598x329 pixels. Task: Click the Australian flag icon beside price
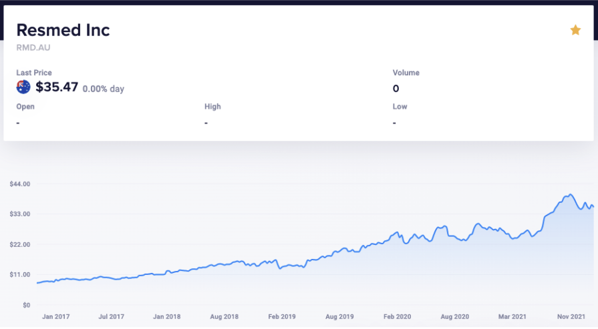[x=23, y=87]
